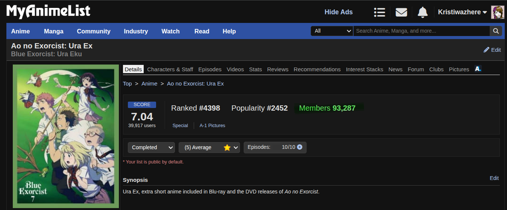Click Ao no Exorcist: Ura Ex breadcrumb
The width and height of the screenshot is (507, 210).
[195, 84]
